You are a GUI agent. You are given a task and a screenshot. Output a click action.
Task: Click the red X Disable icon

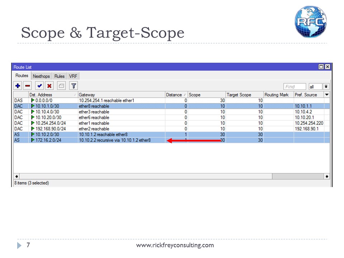click(49, 86)
